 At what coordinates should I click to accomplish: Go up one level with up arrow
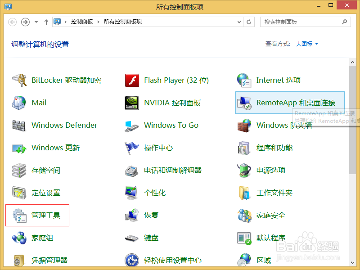click(46, 22)
